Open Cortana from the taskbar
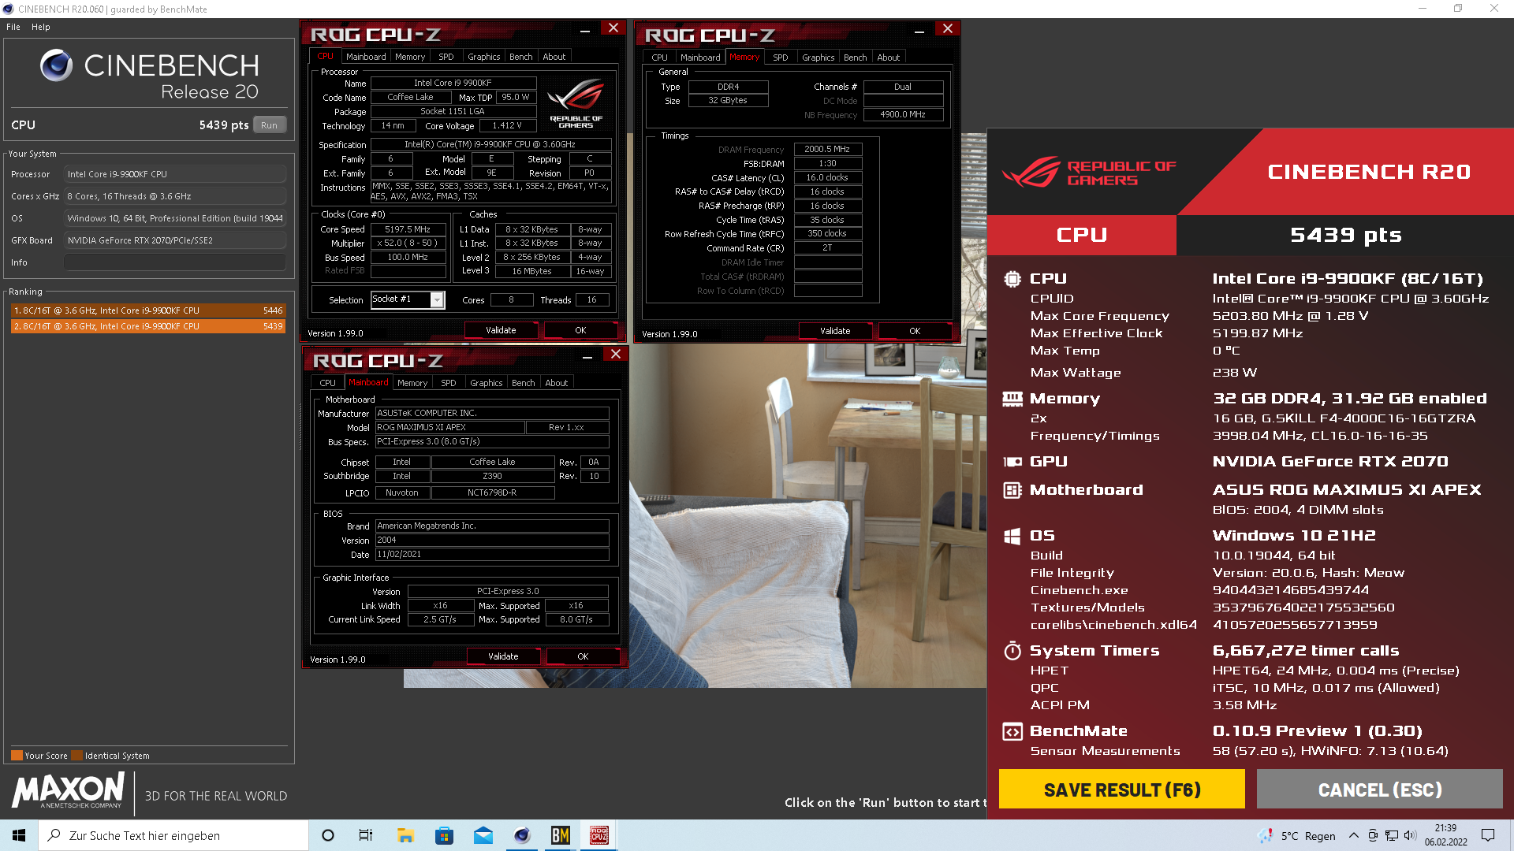This screenshot has height=851, width=1514. 328,835
